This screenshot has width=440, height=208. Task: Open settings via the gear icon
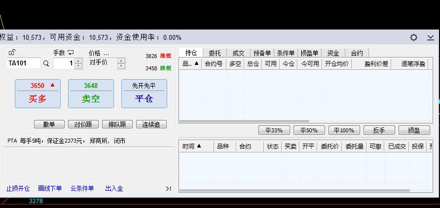coord(414,37)
